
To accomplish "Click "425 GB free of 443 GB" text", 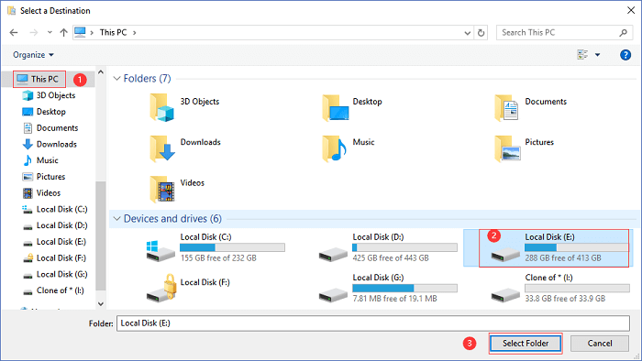I will (391, 258).
